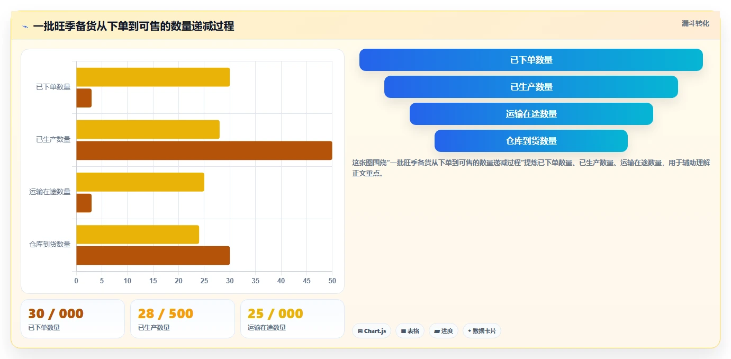Click the brown bar for 已下单数量
731x359 pixels.
point(84,98)
